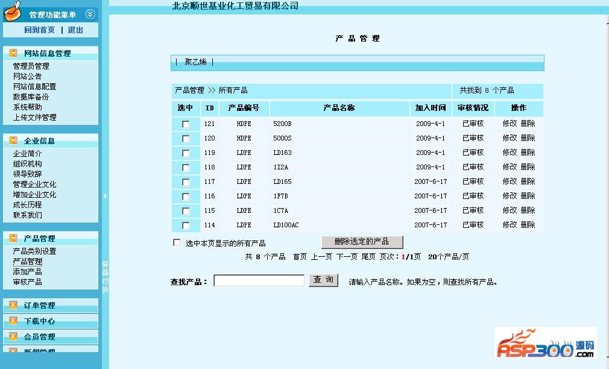Focus the 查找产品 search input field
This screenshot has width=609, height=369.
click(259, 280)
